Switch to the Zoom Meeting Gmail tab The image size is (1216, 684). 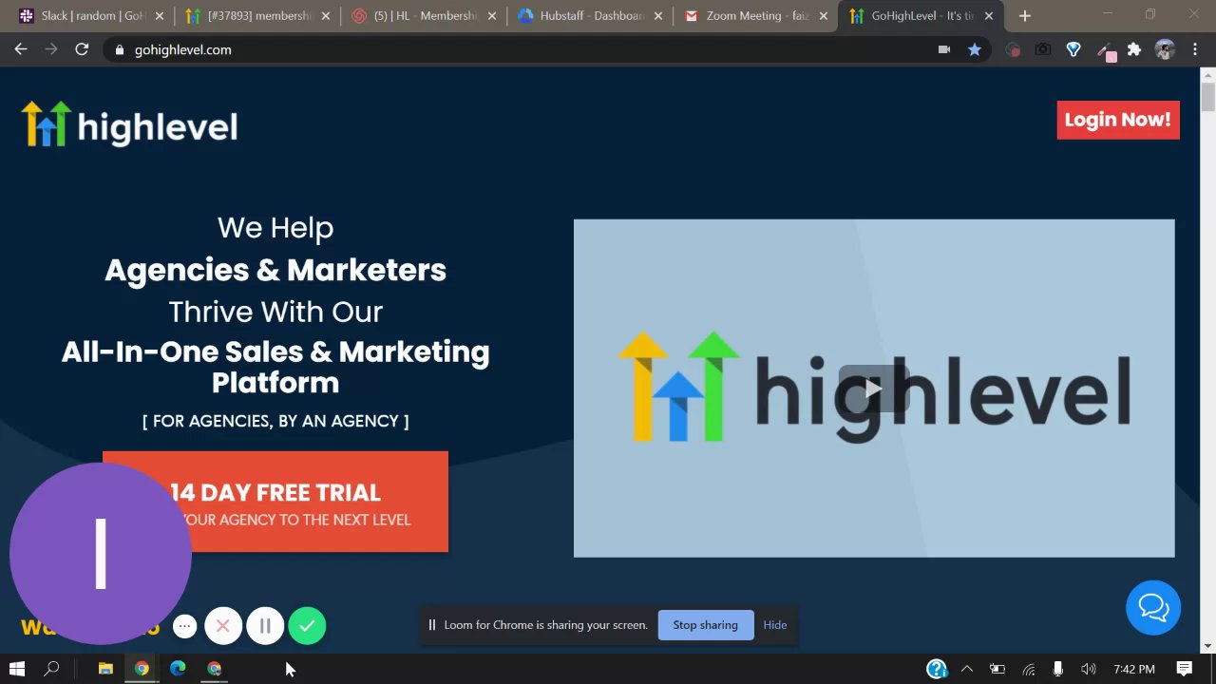[x=757, y=16]
